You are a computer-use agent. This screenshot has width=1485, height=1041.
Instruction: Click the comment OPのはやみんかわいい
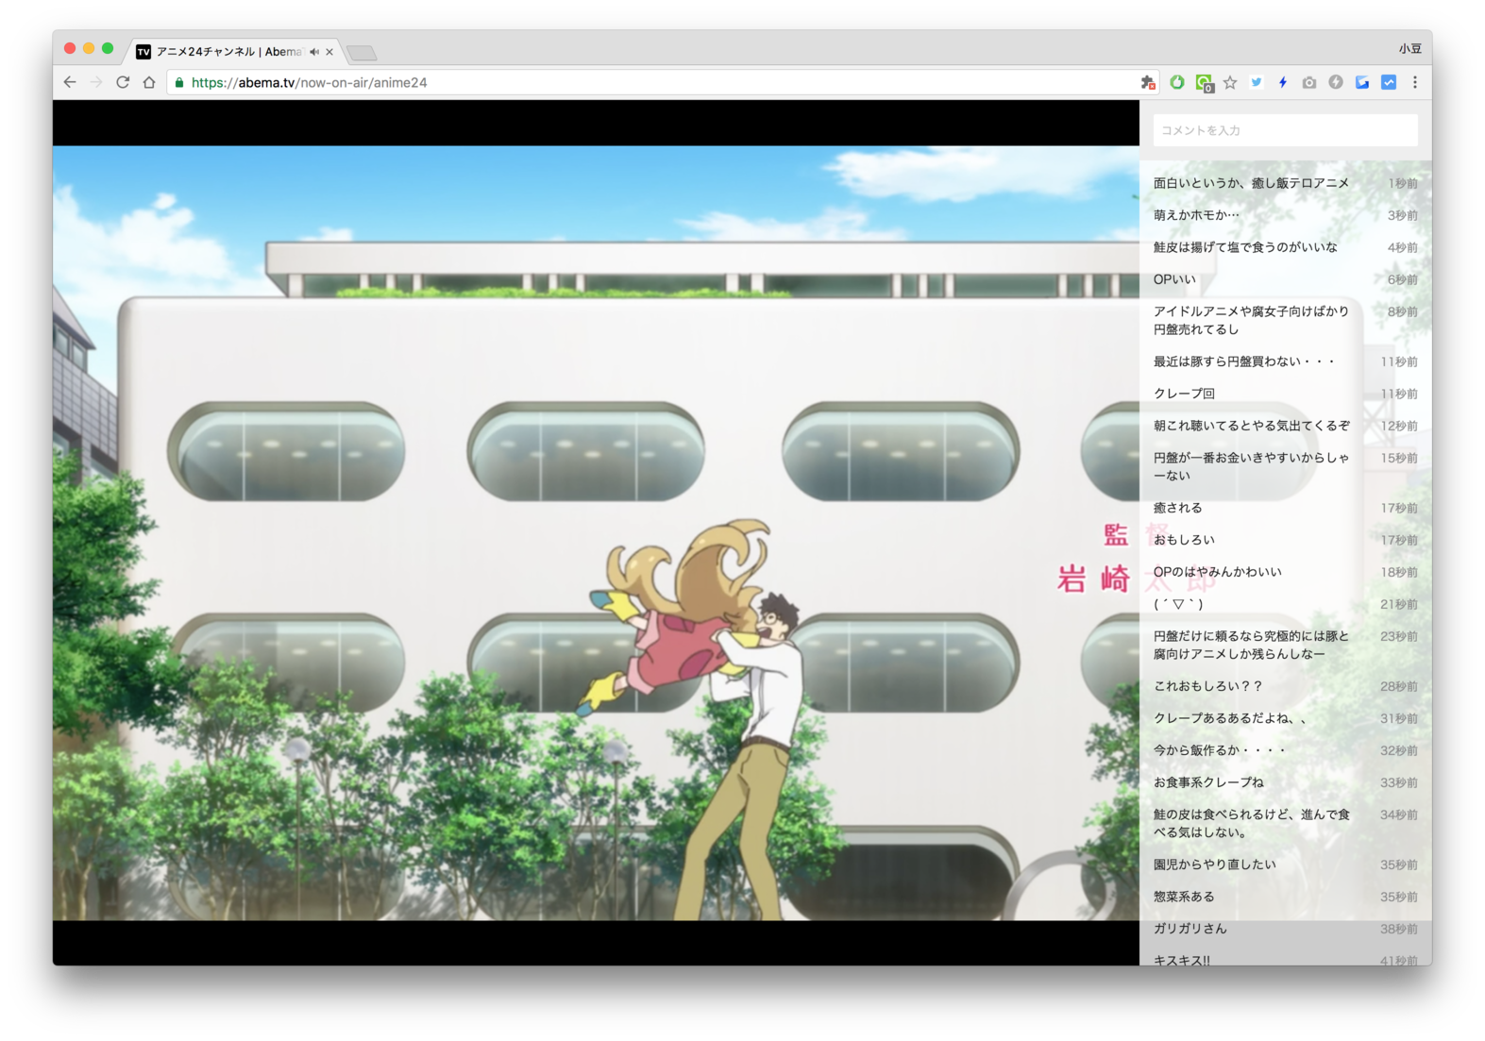pos(1218,572)
